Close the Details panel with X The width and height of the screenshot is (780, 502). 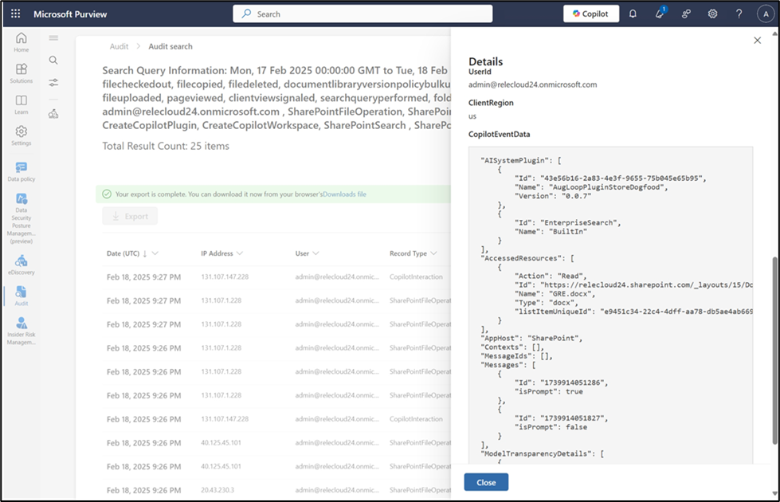click(x=757, y=41)
